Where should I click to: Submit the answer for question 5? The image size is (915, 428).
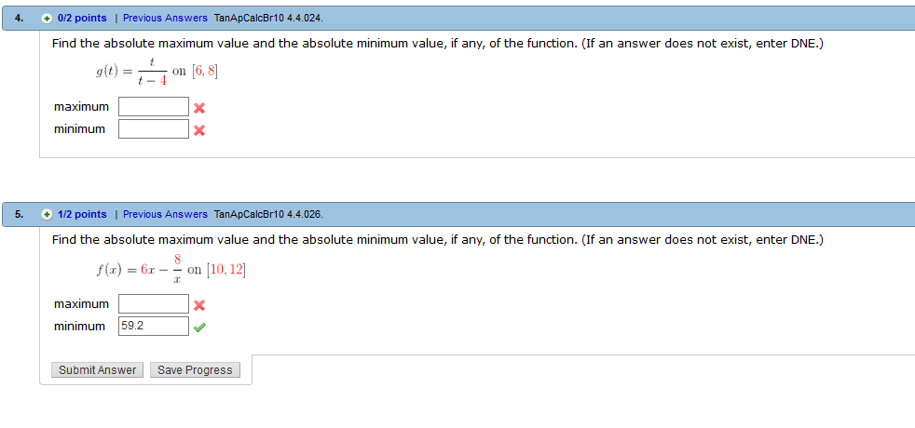point(97,369)
